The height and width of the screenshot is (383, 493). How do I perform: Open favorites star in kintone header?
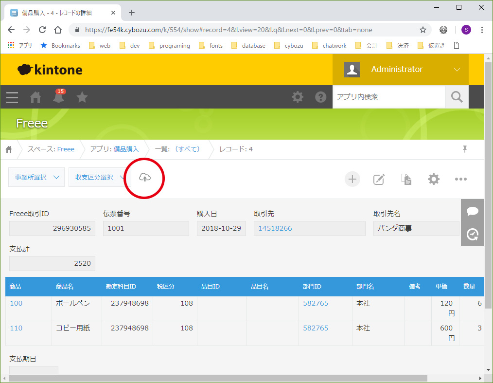(82, 97)
